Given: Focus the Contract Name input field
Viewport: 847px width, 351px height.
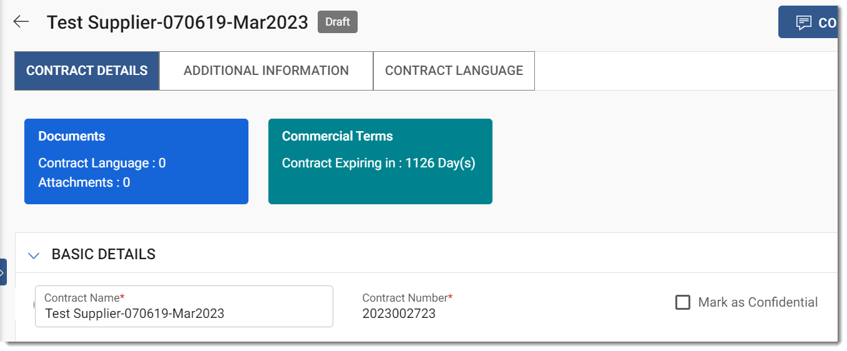Looking at the screenshot, I should (x=184, y=313).
